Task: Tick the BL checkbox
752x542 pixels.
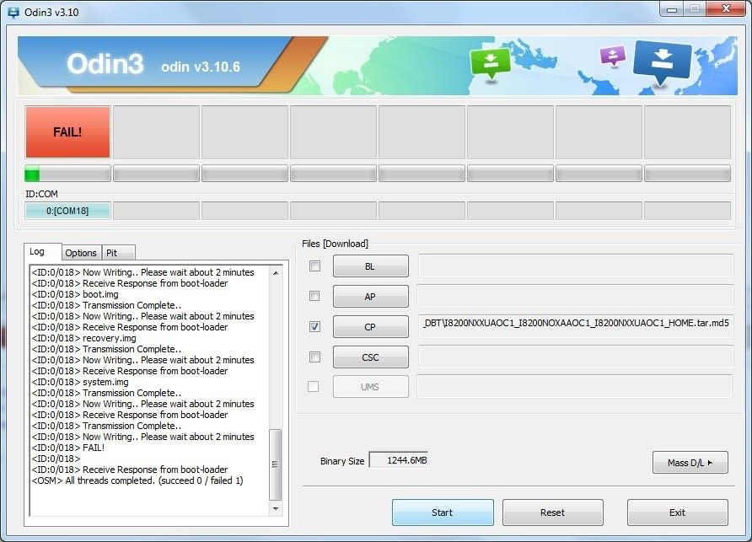Action: coord(314,266)
